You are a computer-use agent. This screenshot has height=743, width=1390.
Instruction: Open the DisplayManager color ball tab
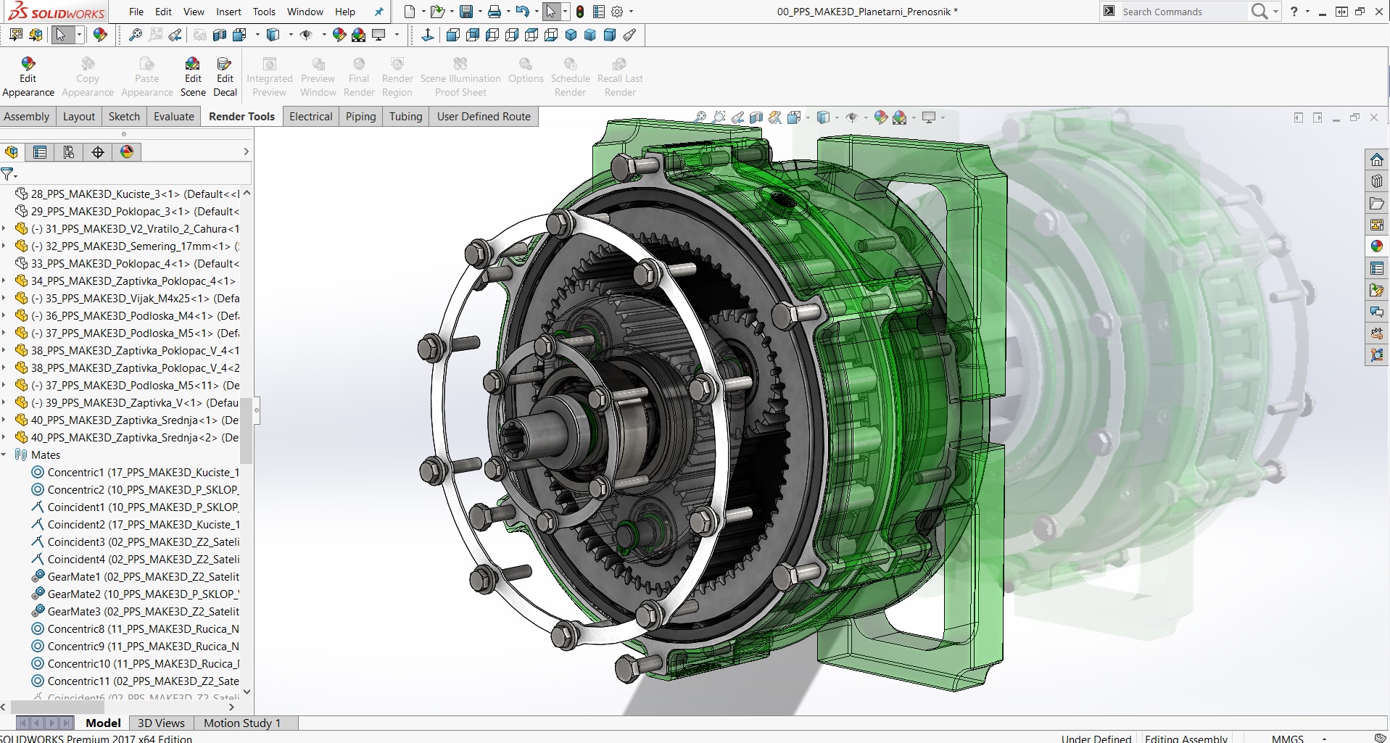click(x=127, y=152)
